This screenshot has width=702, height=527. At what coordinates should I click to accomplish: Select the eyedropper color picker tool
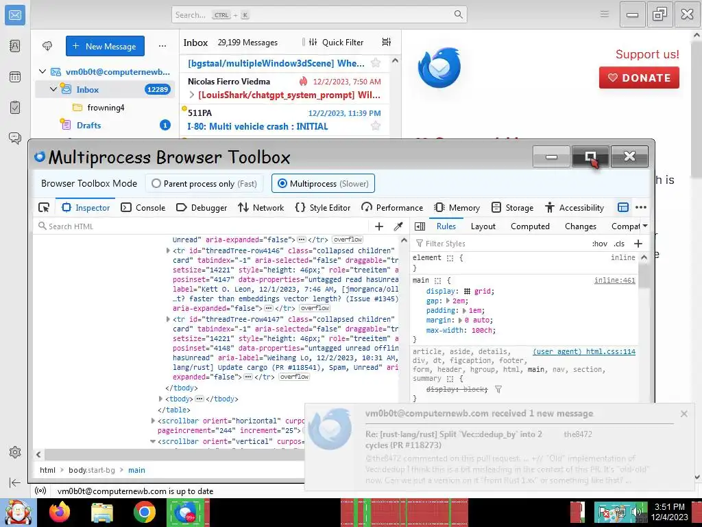398,226
